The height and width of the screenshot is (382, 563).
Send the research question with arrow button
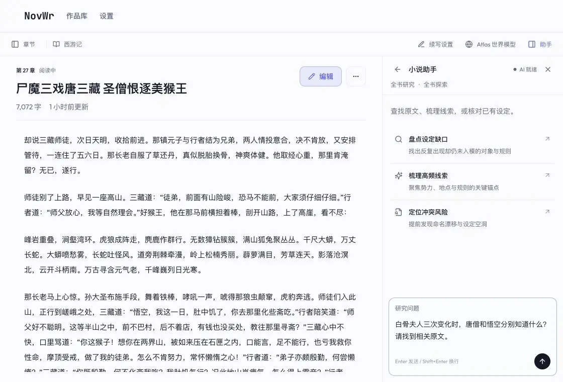pyautogui.click(x=542, y=361)
